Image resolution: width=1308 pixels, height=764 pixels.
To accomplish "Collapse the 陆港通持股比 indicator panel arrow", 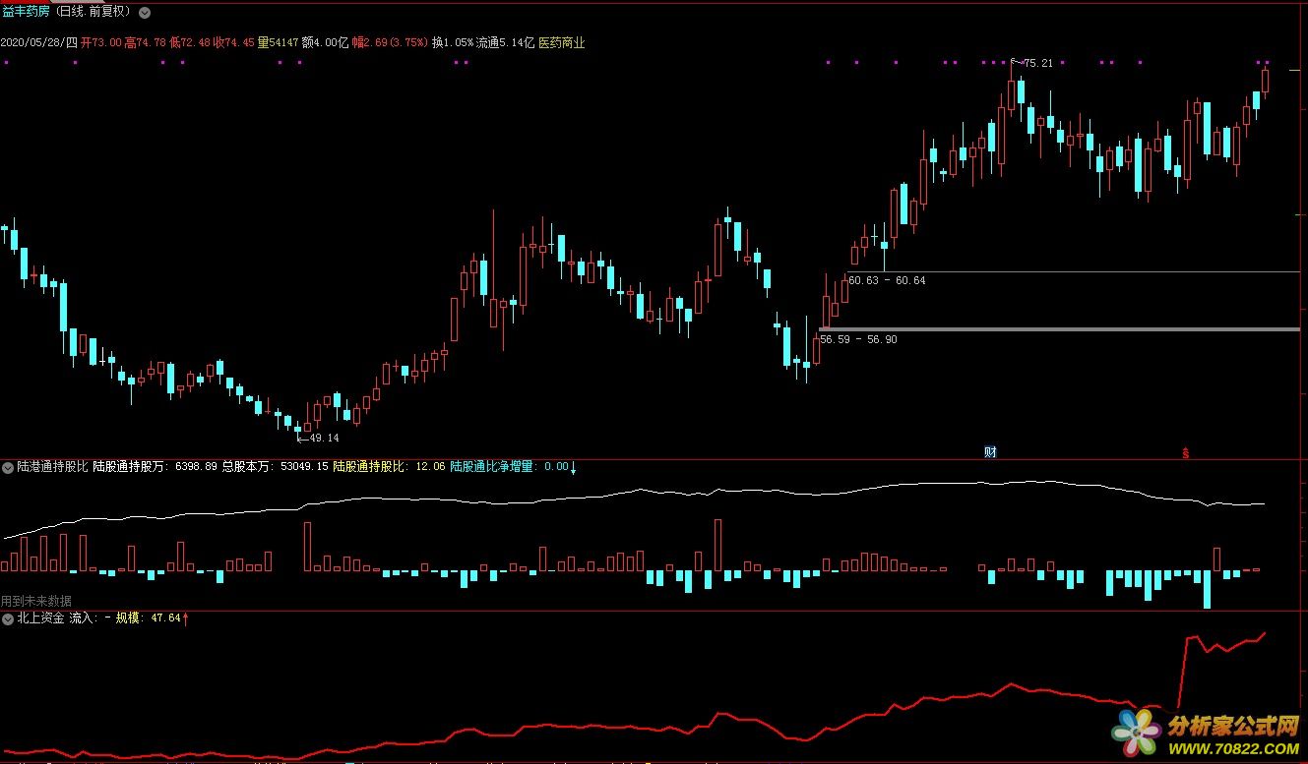I will click(x=8, y=467).
